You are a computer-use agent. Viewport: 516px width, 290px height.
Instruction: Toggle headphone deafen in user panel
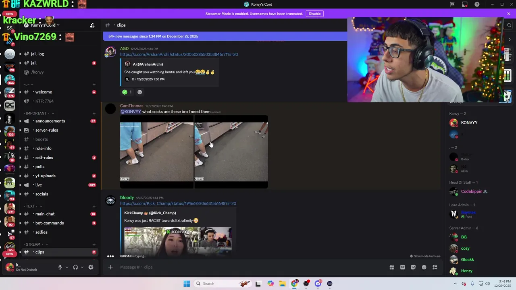coord(75,267)
